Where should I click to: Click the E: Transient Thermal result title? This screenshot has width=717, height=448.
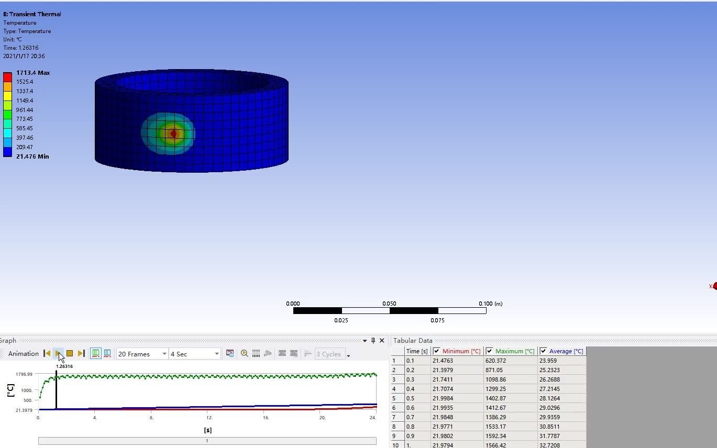(x=32, y=14)
